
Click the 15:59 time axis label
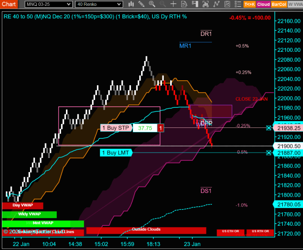[127, 244]
